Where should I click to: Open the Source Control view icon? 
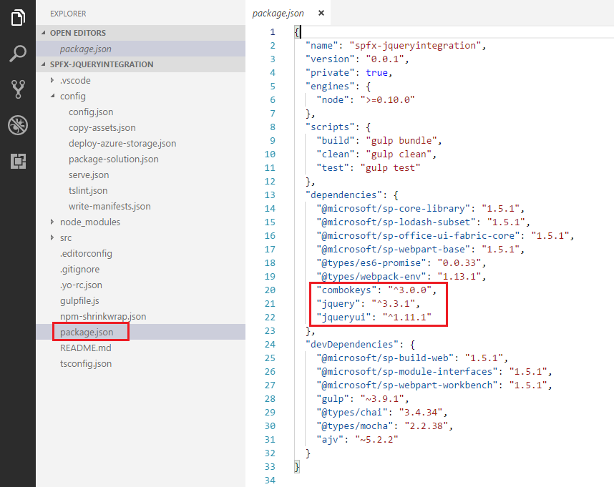[18, 89]
